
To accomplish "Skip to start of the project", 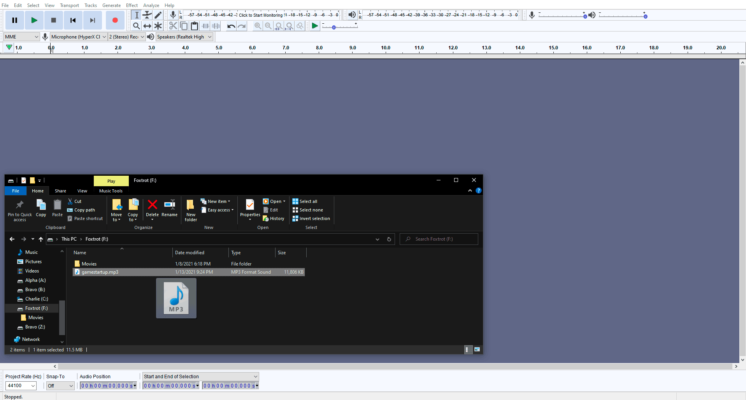I will [x=73, y=20].
